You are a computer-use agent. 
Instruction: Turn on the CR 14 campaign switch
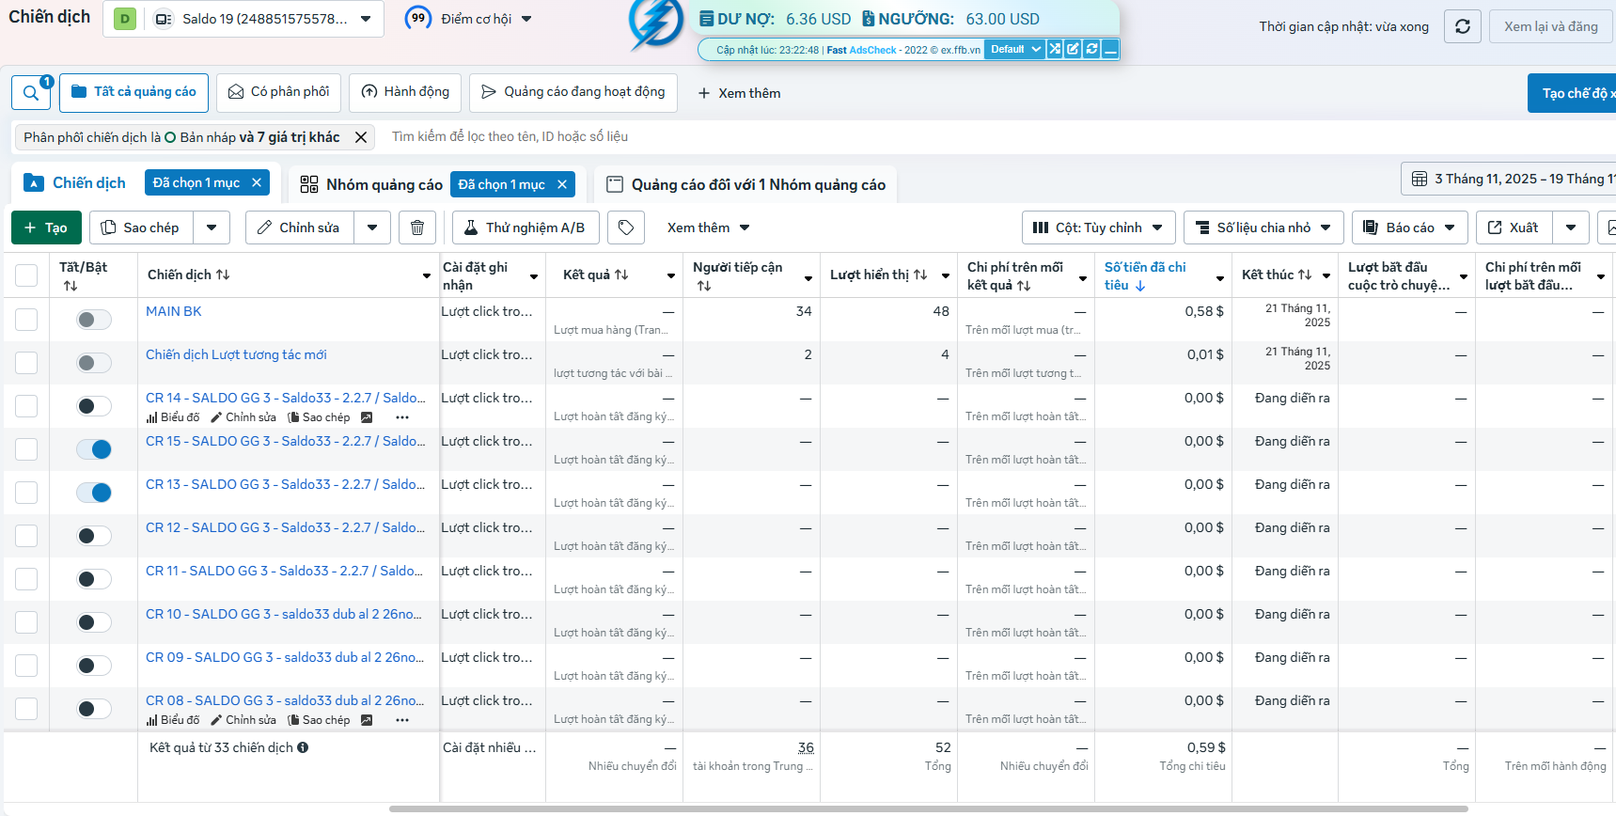click(94, 406)
